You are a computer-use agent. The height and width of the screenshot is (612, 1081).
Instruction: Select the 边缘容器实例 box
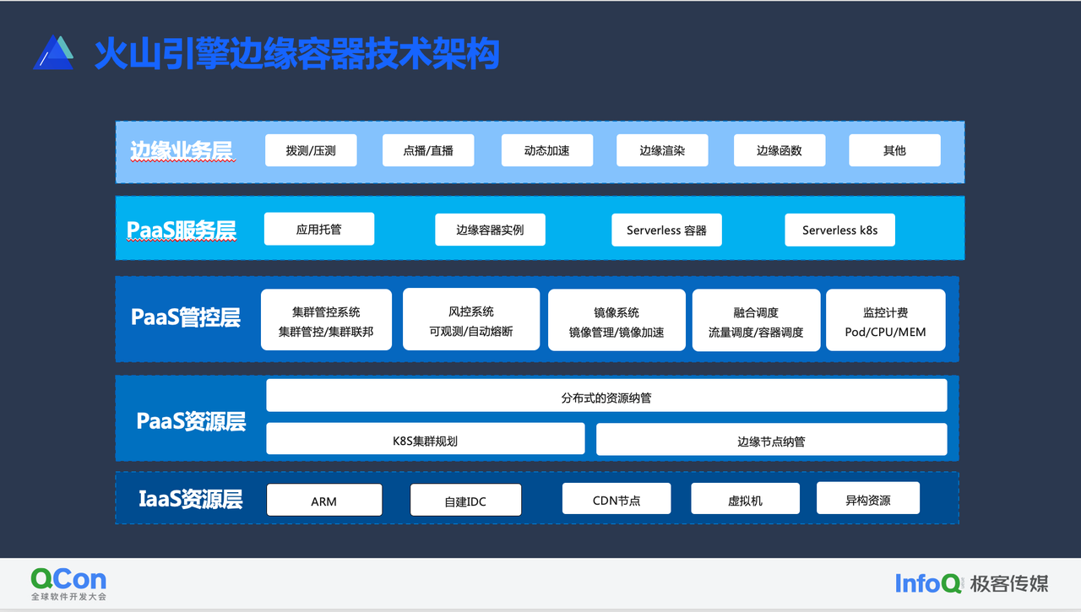click(491, 230)
